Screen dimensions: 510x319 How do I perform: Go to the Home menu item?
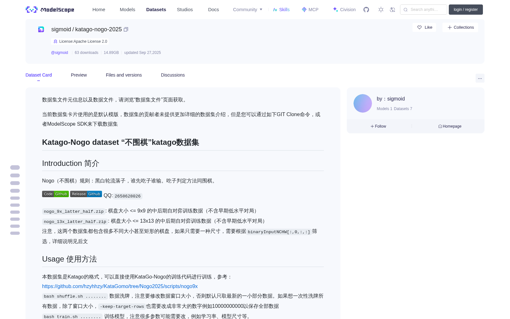click(x=99, y=10)
